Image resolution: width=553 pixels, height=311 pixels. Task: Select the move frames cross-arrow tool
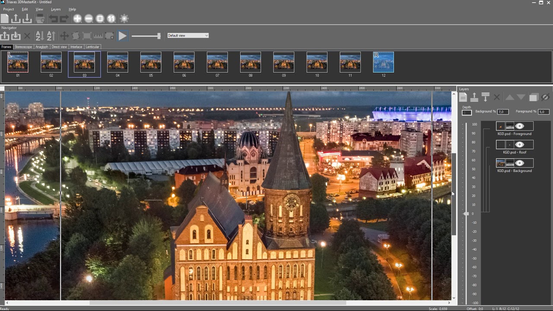pyautogui.click(x=64, y=36)
